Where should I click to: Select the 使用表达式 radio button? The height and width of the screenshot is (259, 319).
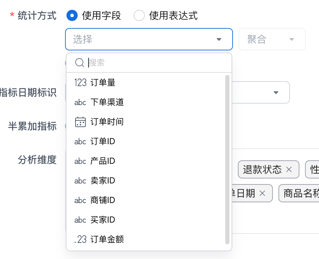tap(139, 15)
